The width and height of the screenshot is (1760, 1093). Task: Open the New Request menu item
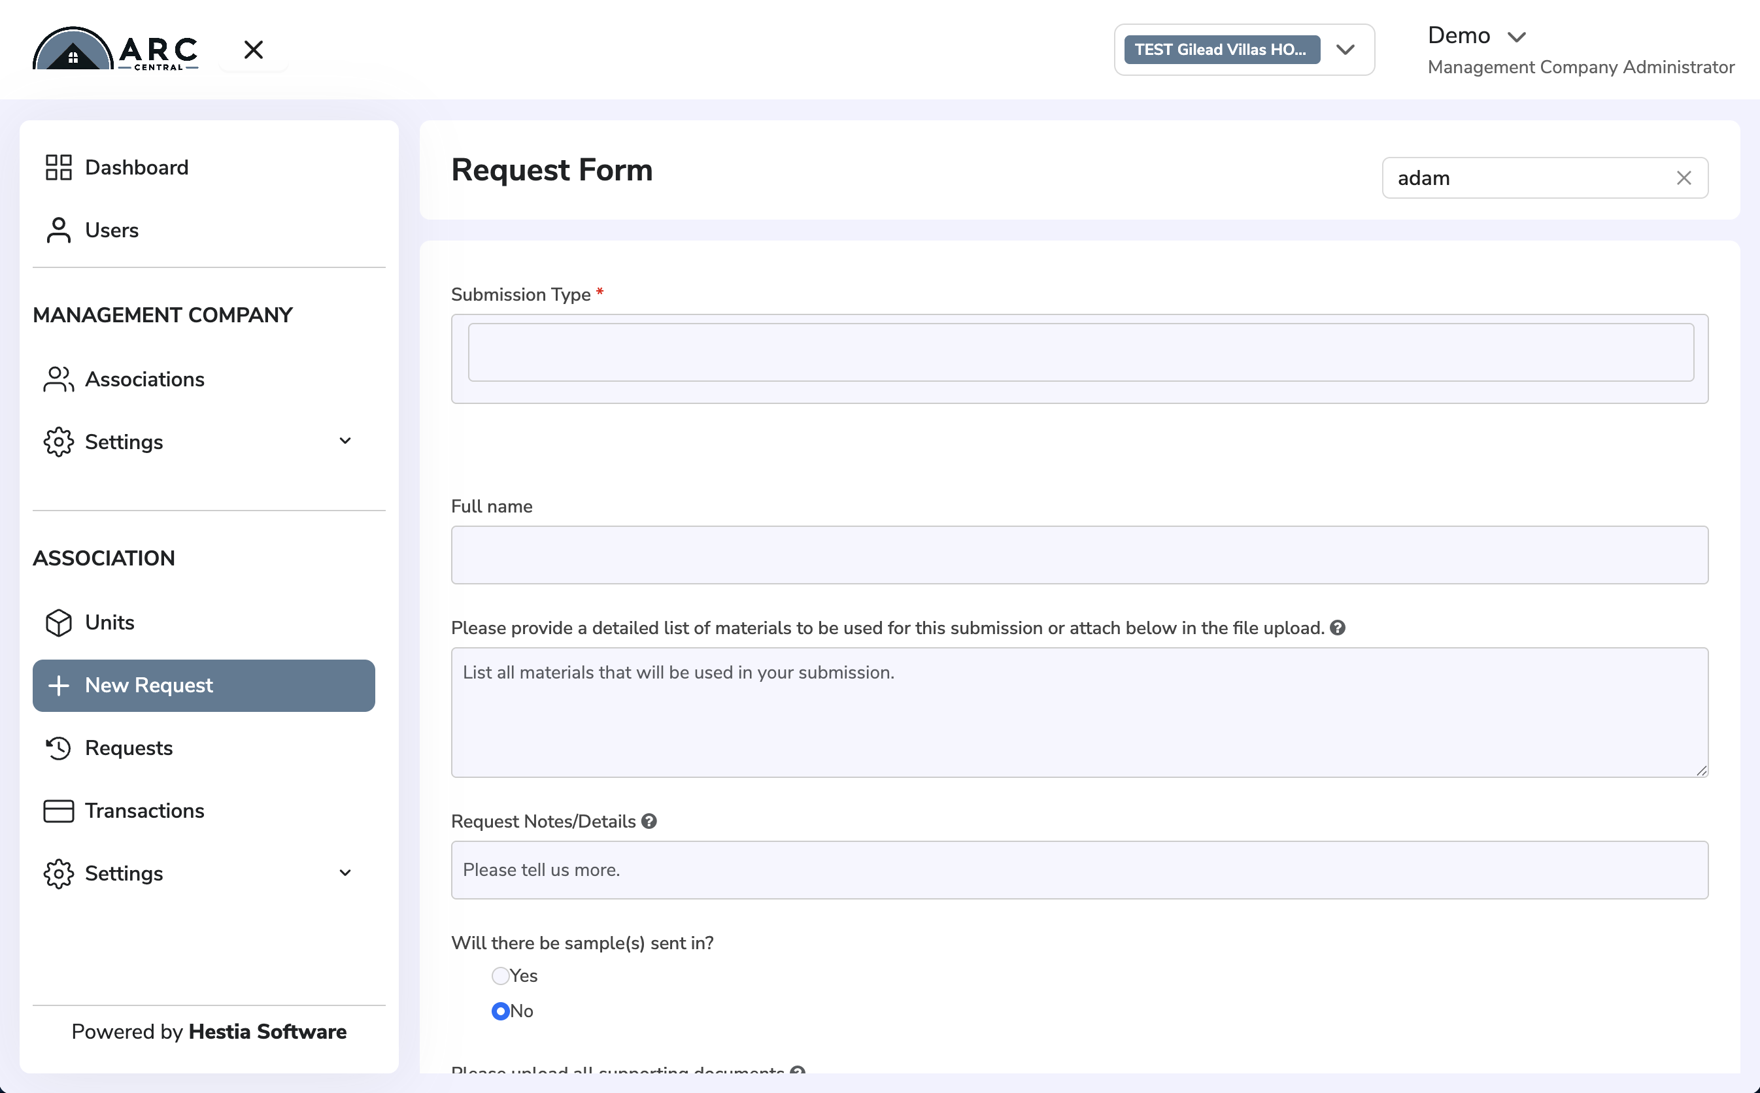click(204, 685)
